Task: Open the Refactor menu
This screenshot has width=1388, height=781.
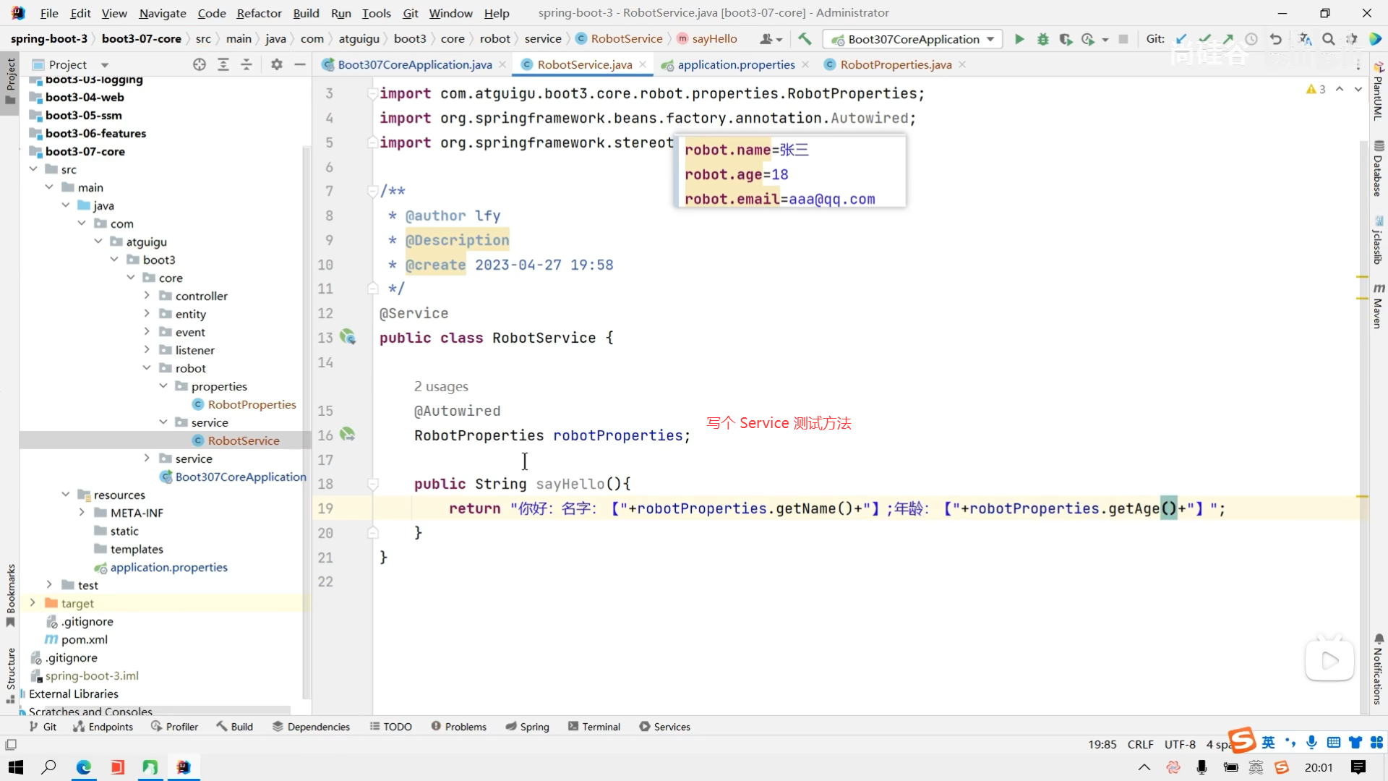Action: (259, 13)
